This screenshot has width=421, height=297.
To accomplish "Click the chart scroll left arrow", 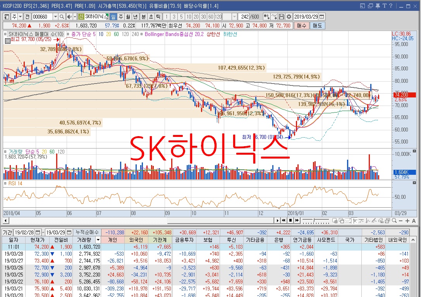I will (x=6, y=220).
